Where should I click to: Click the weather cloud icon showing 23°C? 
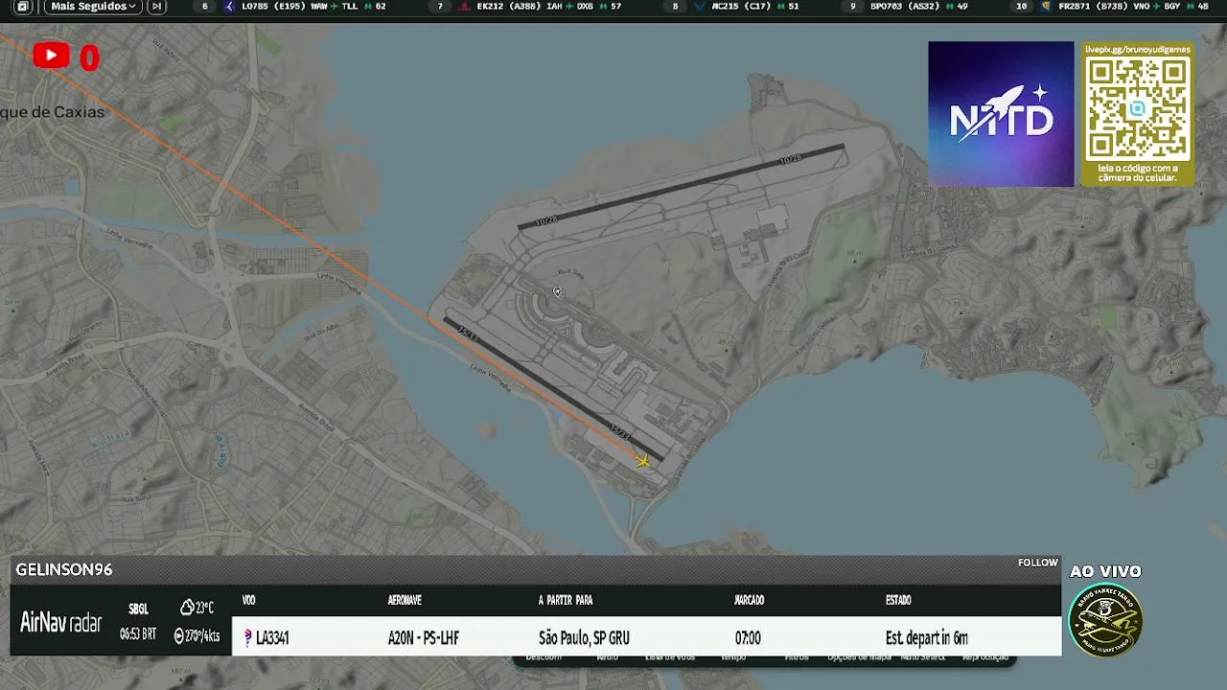point(187,608)
